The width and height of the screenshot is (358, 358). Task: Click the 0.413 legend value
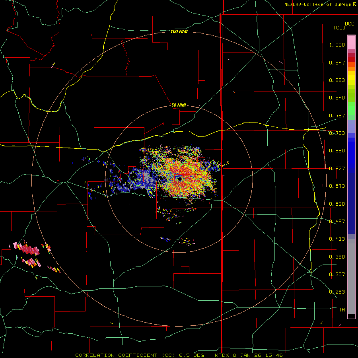[x=337, y=239]
